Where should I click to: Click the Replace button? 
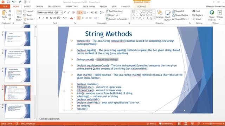point(199,15)
